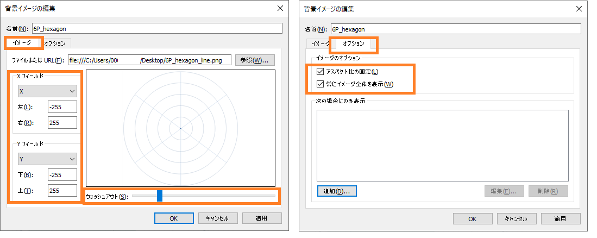Screen dimensions: 597x238
Task: Click the ファイルまたは URL path field
Action: click(x=149, y=60)
